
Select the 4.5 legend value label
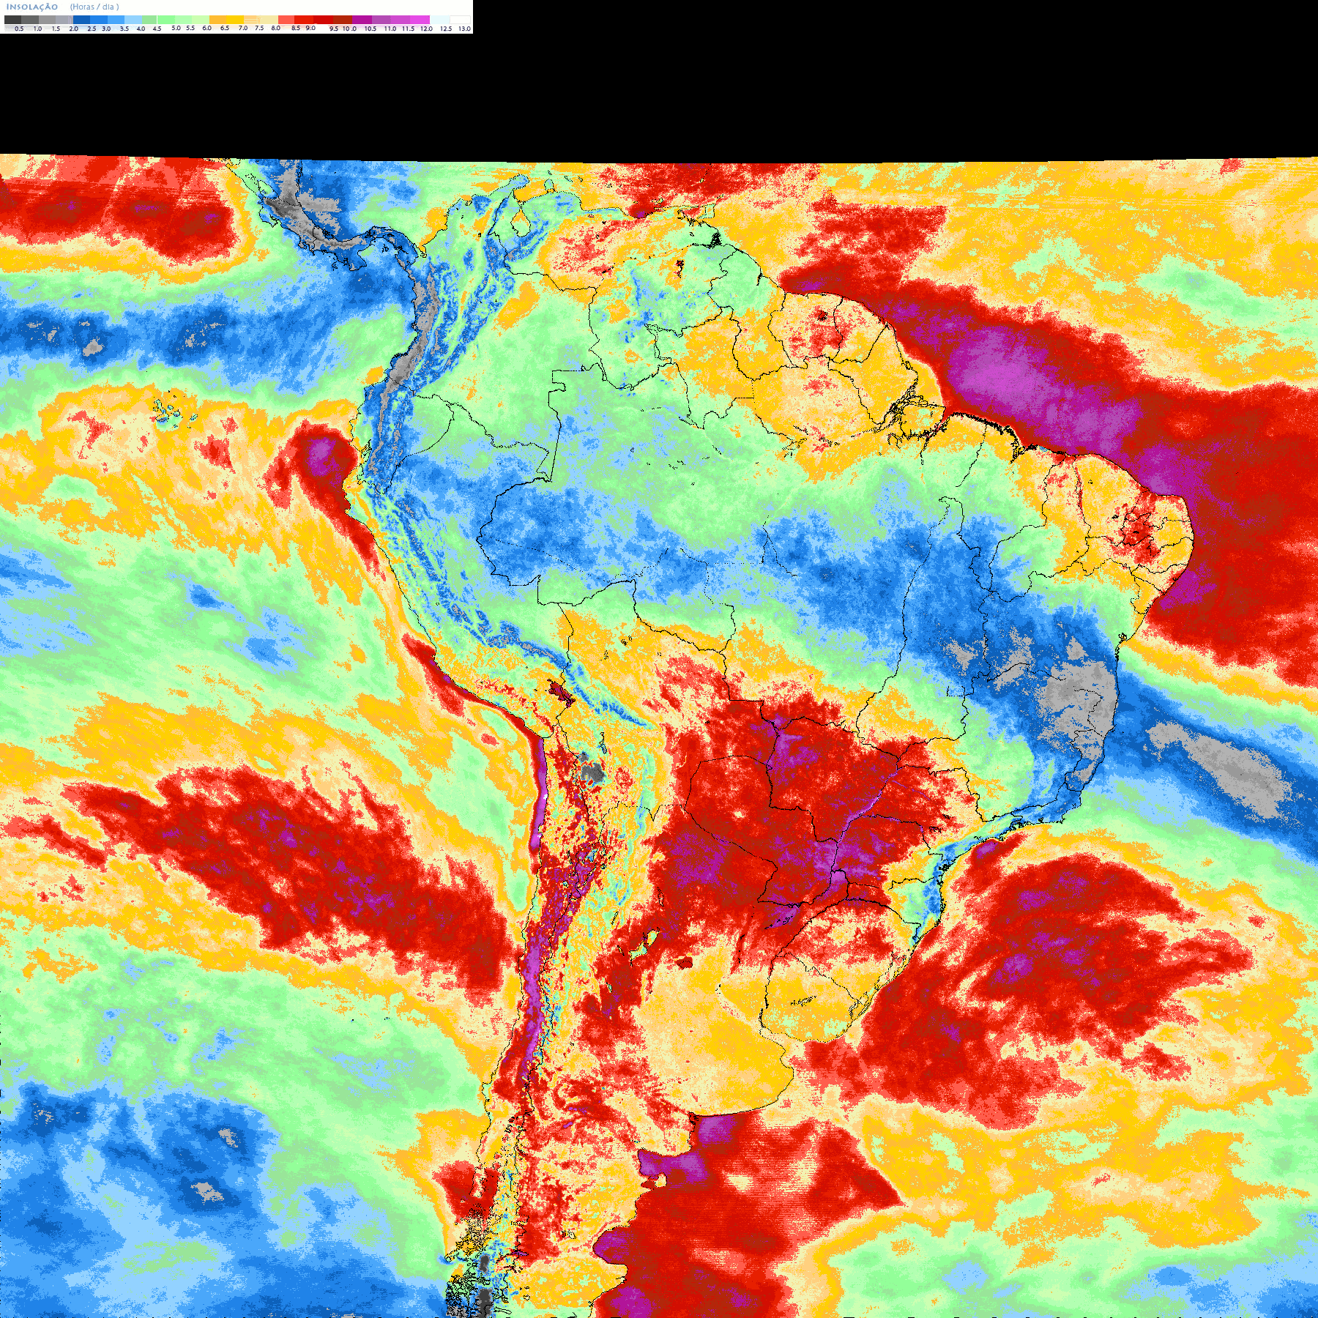tap(157, 29)
